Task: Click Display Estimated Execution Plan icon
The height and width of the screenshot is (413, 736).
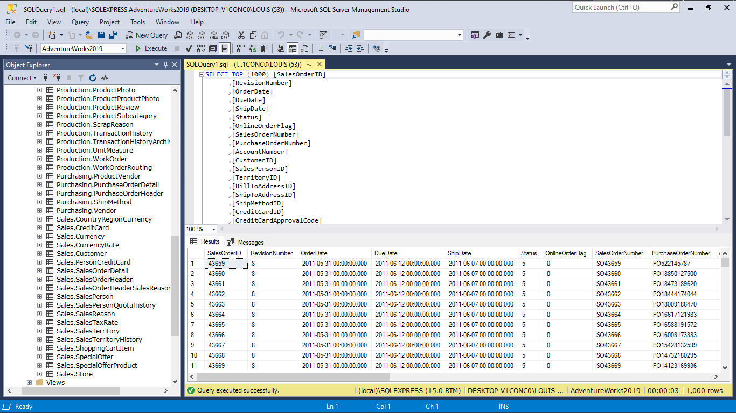Action: pos(201,48)
